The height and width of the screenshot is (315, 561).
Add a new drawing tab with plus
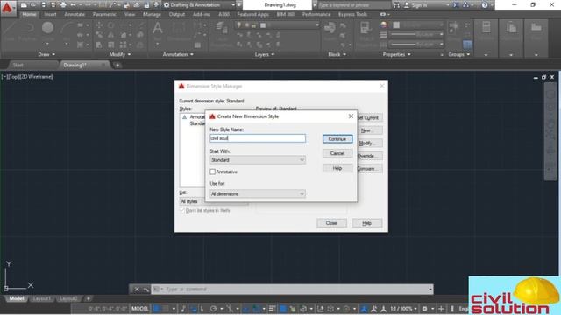(117, 65)
